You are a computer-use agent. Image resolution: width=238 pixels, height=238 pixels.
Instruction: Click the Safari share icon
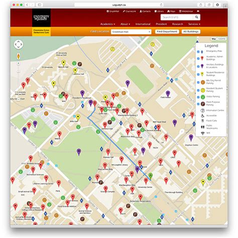(201, 5)
